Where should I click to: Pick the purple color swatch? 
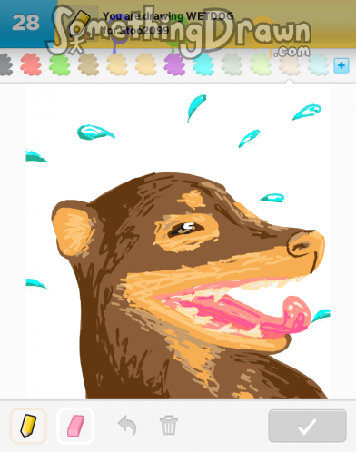174,64
